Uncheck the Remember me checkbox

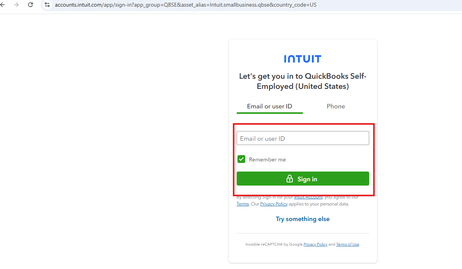click(x=241, y=159)
